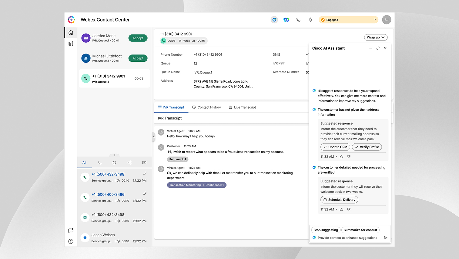Open the third history entry with message icon
Image resolution: width=459 pixels, height=259 pixels.
pyautogui.click(x=114, y=218)
